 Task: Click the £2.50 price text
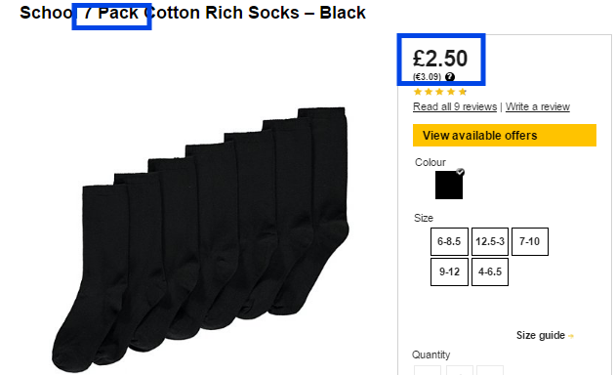(x=440, y=59)
